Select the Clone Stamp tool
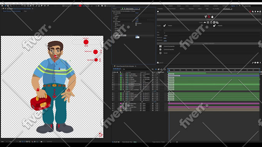 (x=39, y=6)
